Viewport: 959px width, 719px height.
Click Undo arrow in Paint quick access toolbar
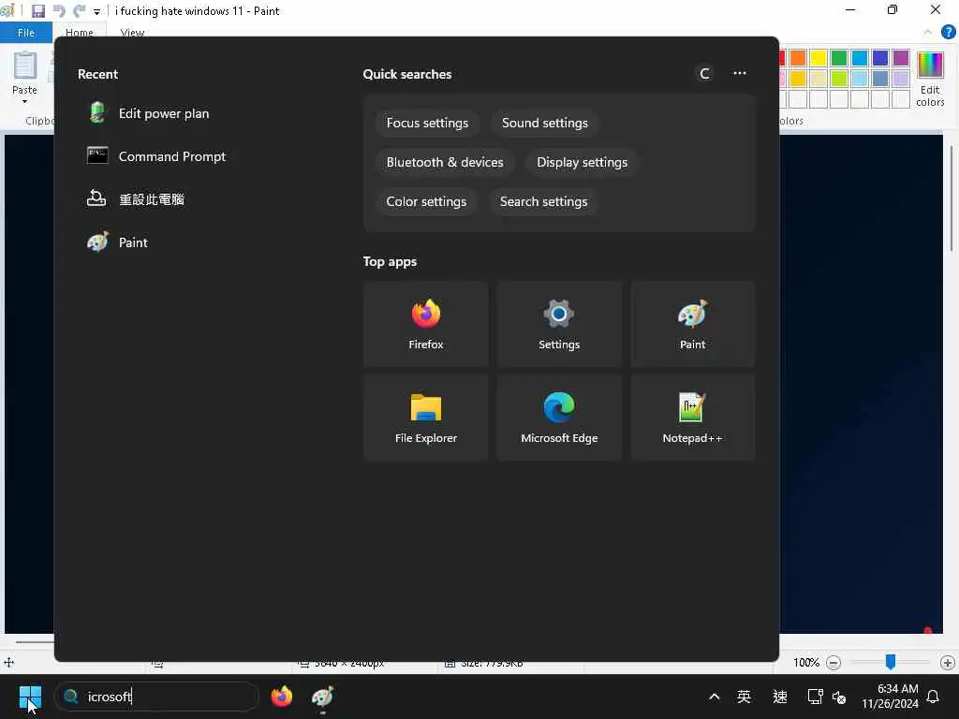tap(59, 11)
